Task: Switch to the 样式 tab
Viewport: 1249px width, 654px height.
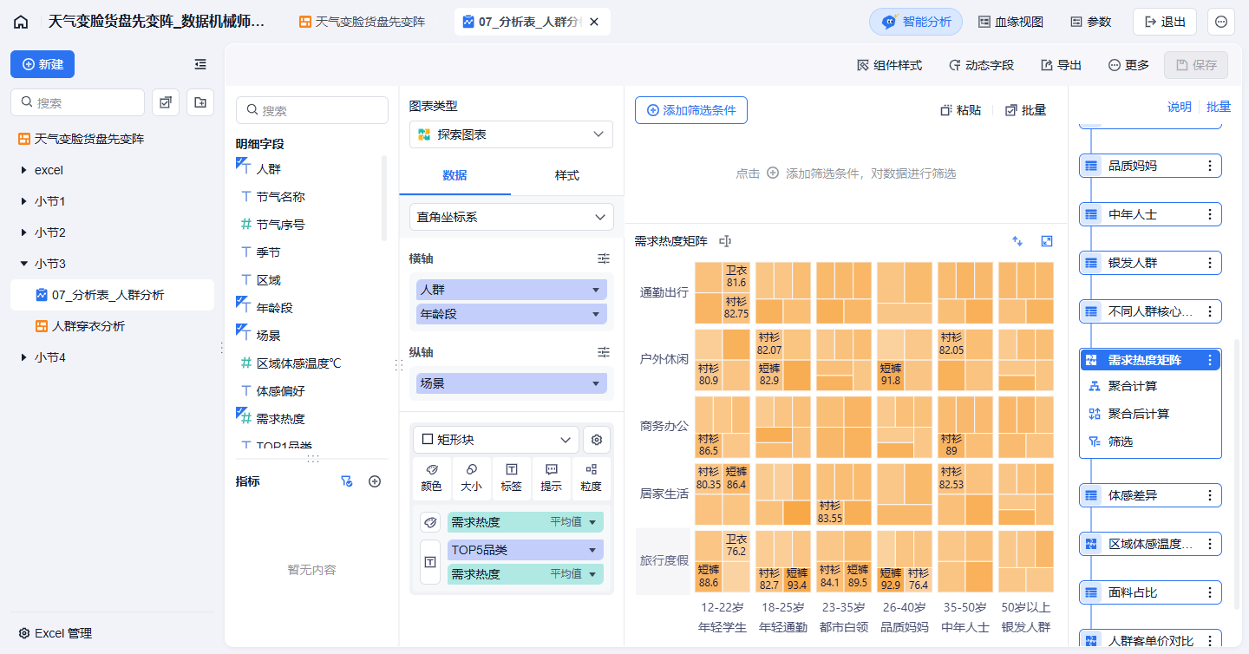Action: click(567, 175)
